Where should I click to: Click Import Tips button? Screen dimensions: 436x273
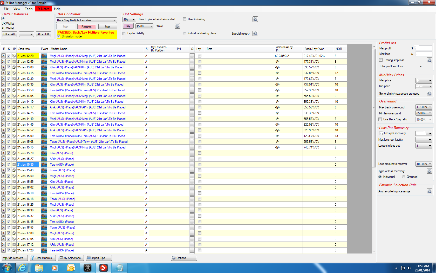99,258
